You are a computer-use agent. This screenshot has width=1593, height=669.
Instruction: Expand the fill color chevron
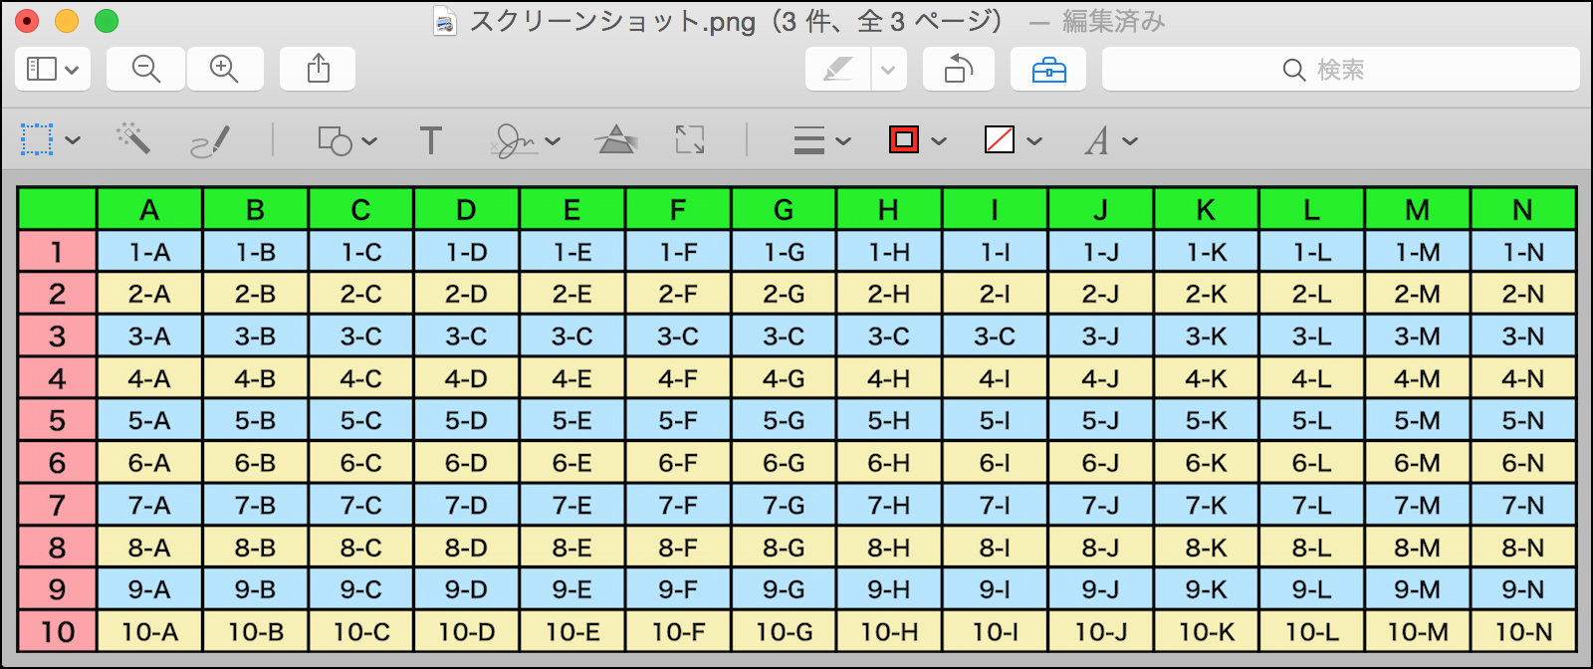click(x=1034, y=141)
